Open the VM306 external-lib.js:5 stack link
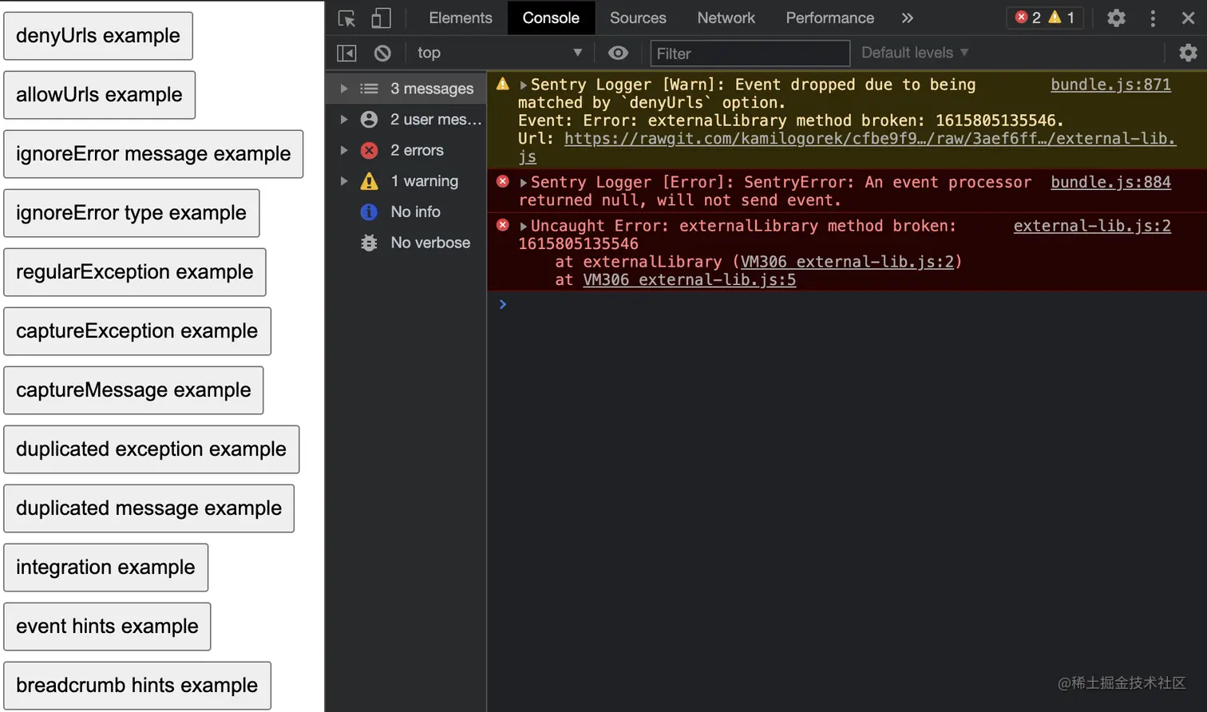The image size is (1207, 712). (689, 279)
